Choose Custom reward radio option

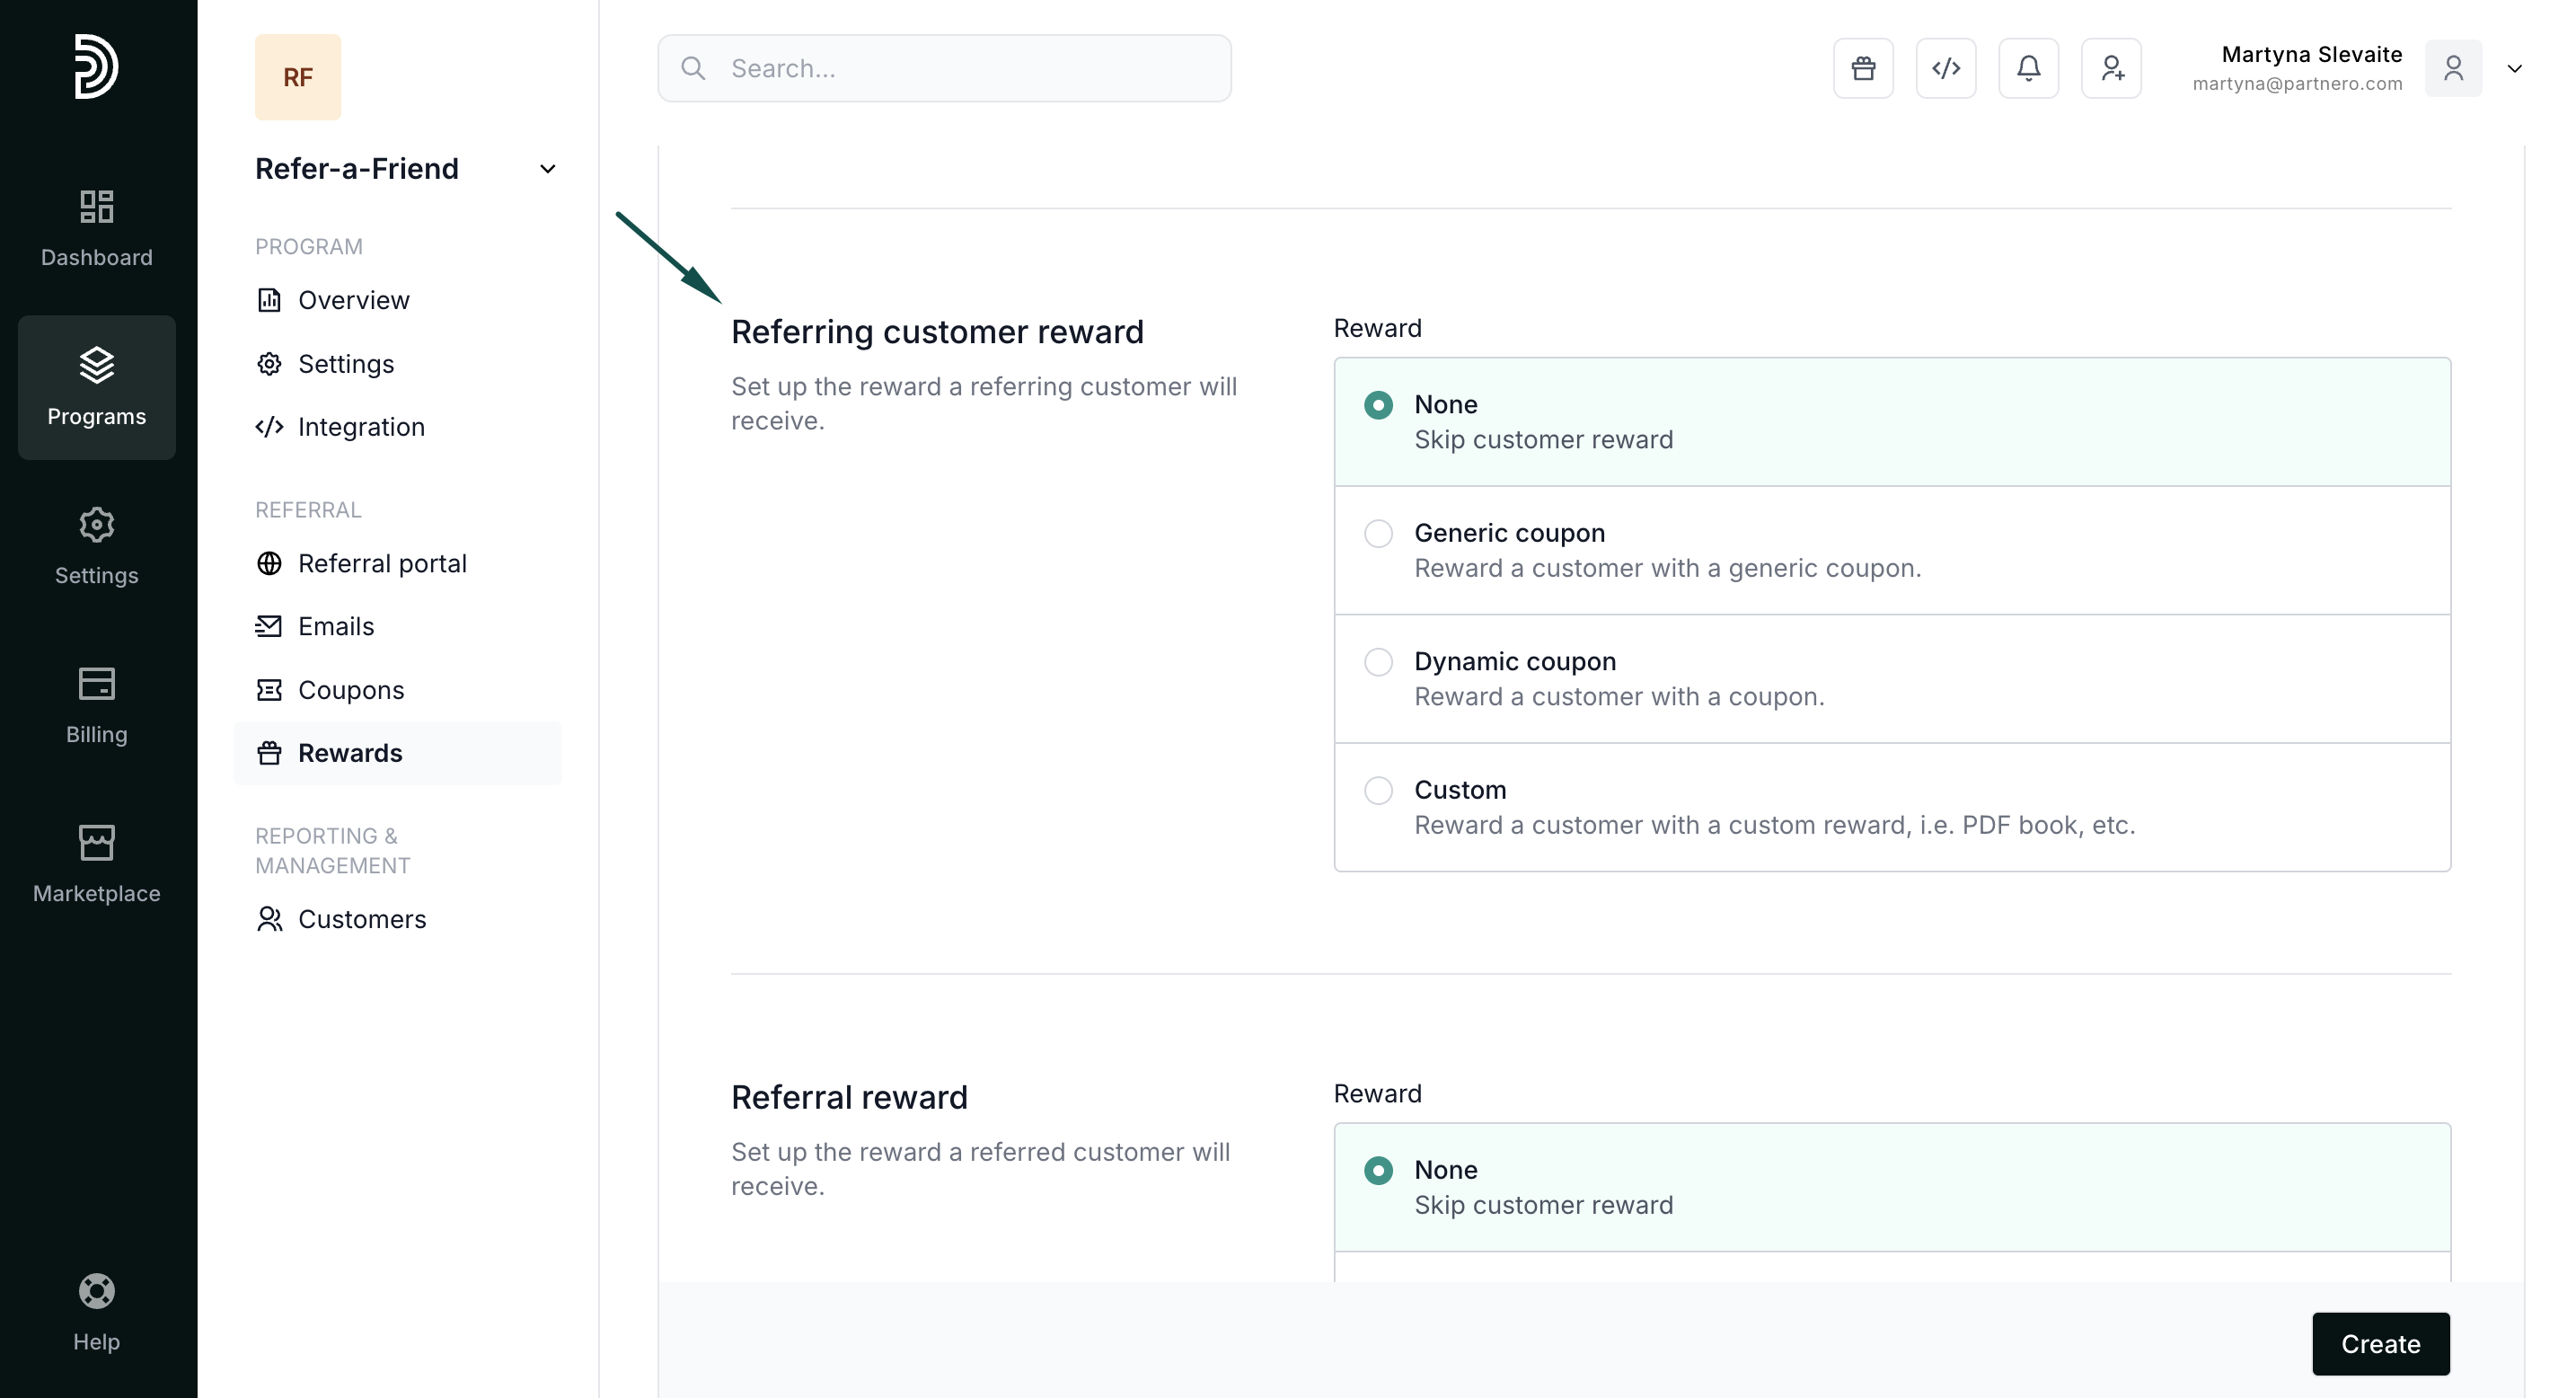click(x=1378, y=790)
